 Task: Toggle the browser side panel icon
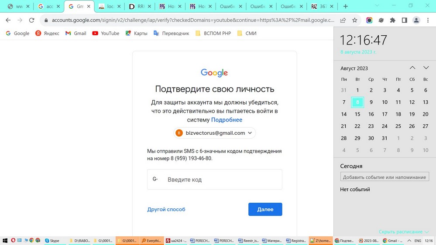pos(404,20)
